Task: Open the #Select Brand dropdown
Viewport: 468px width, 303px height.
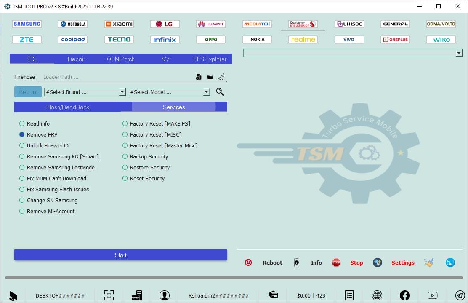Action: click(x=122, y=91)
